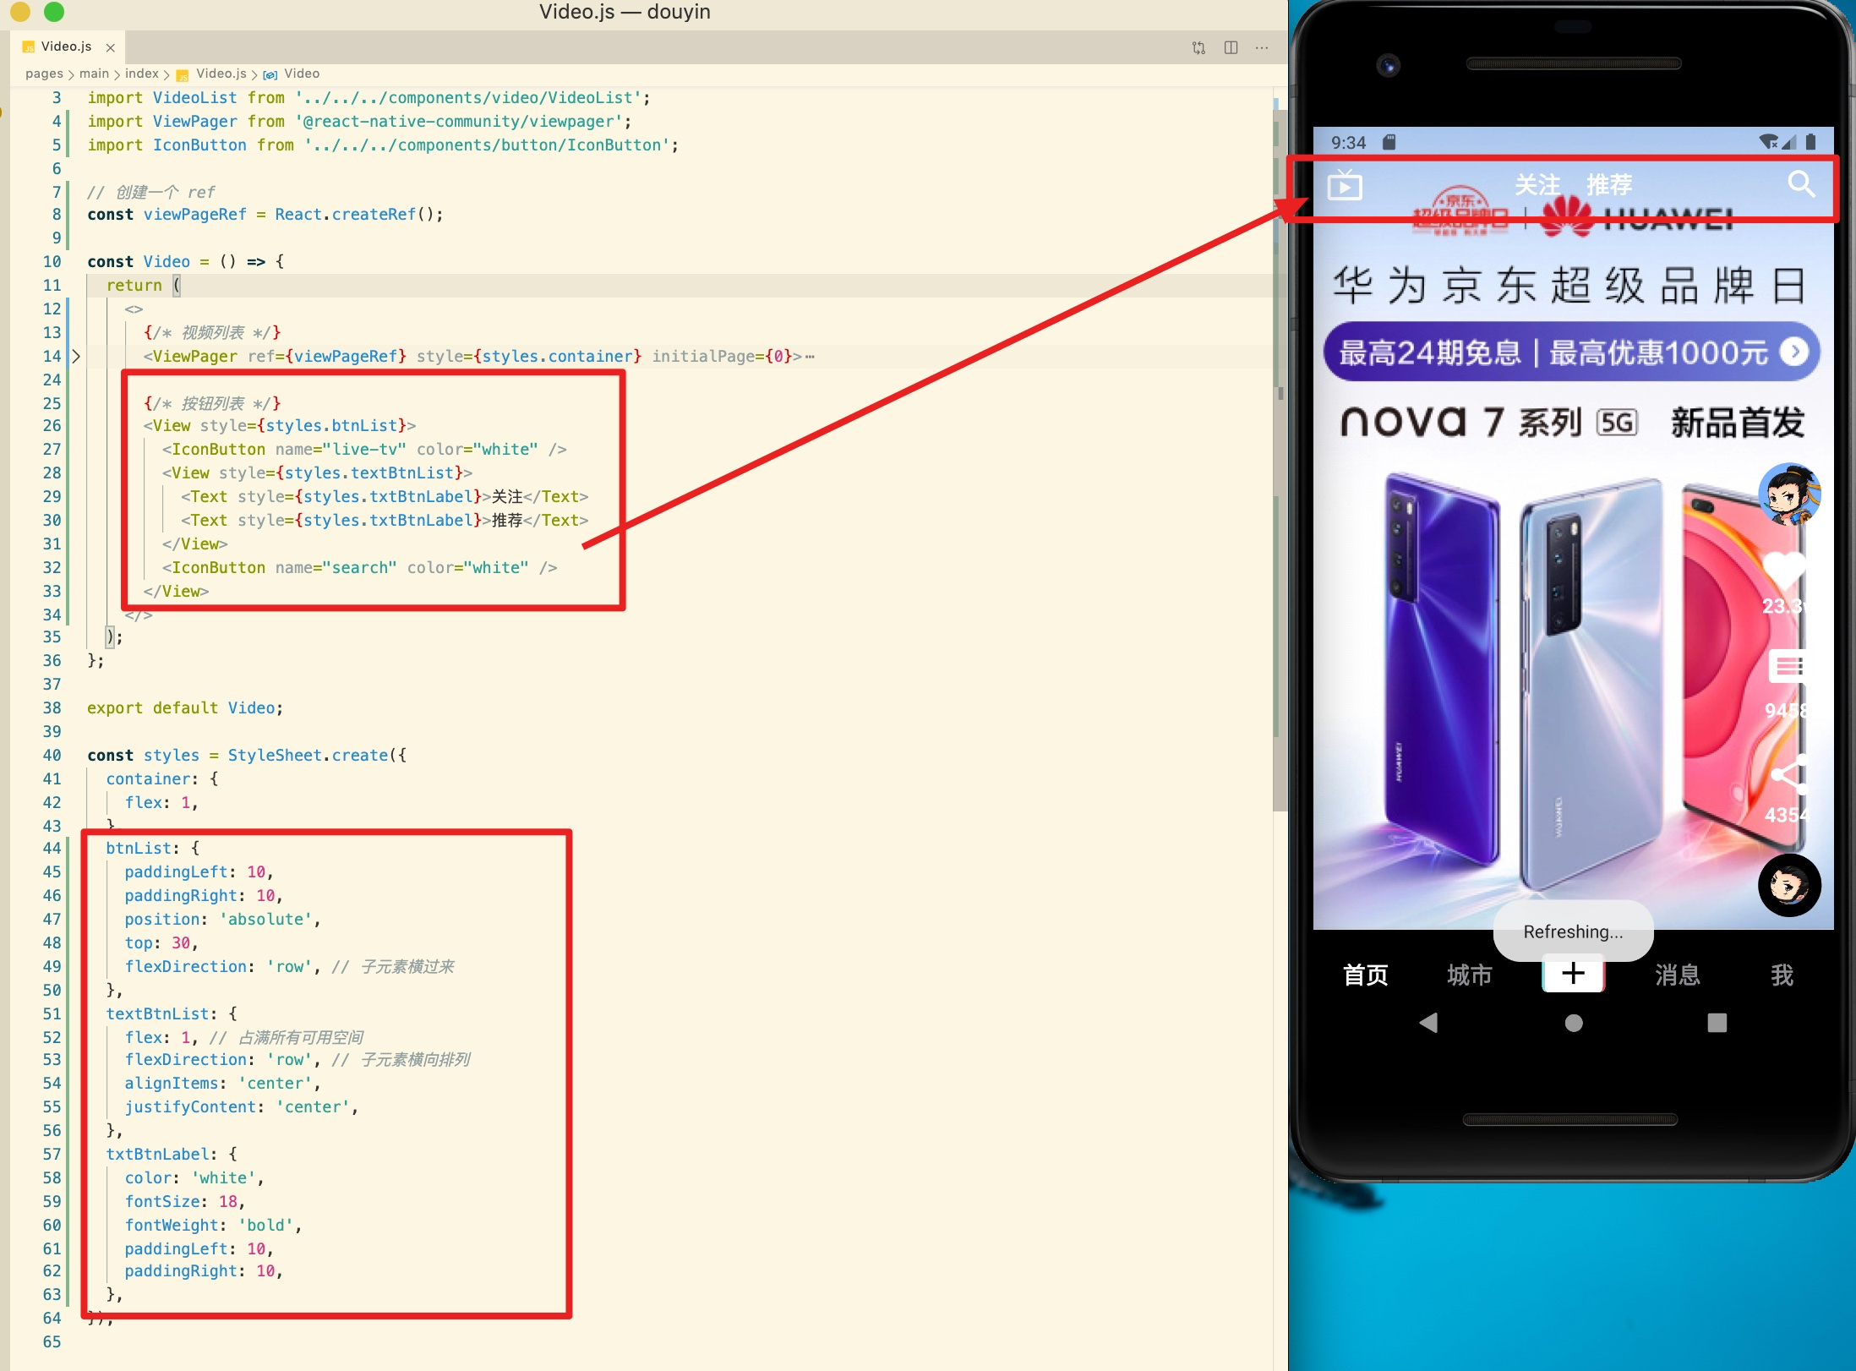This screenshot has height=1371, width=1856.
Task: Tap the share icon on video
Action: [1788, 774]
